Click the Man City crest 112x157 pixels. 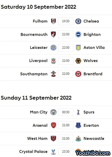(53, 112)
